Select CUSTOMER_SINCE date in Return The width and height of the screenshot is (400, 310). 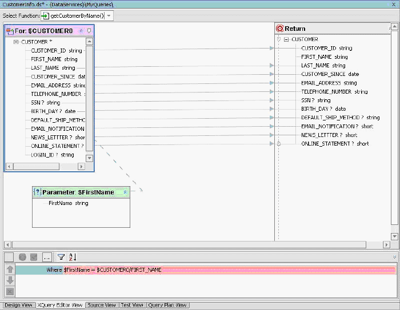point(330,74)
